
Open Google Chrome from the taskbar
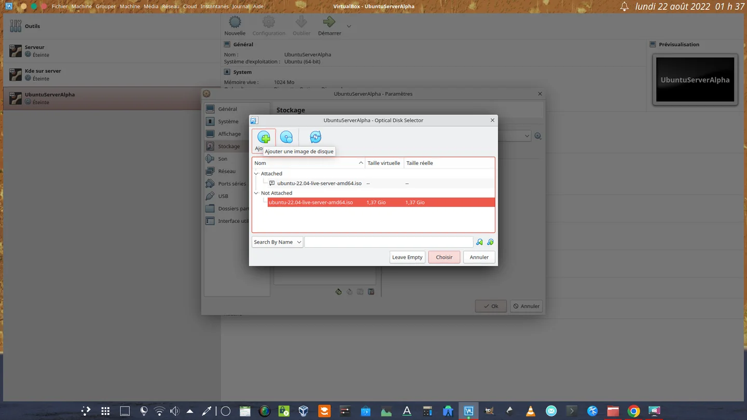(633, 411)
